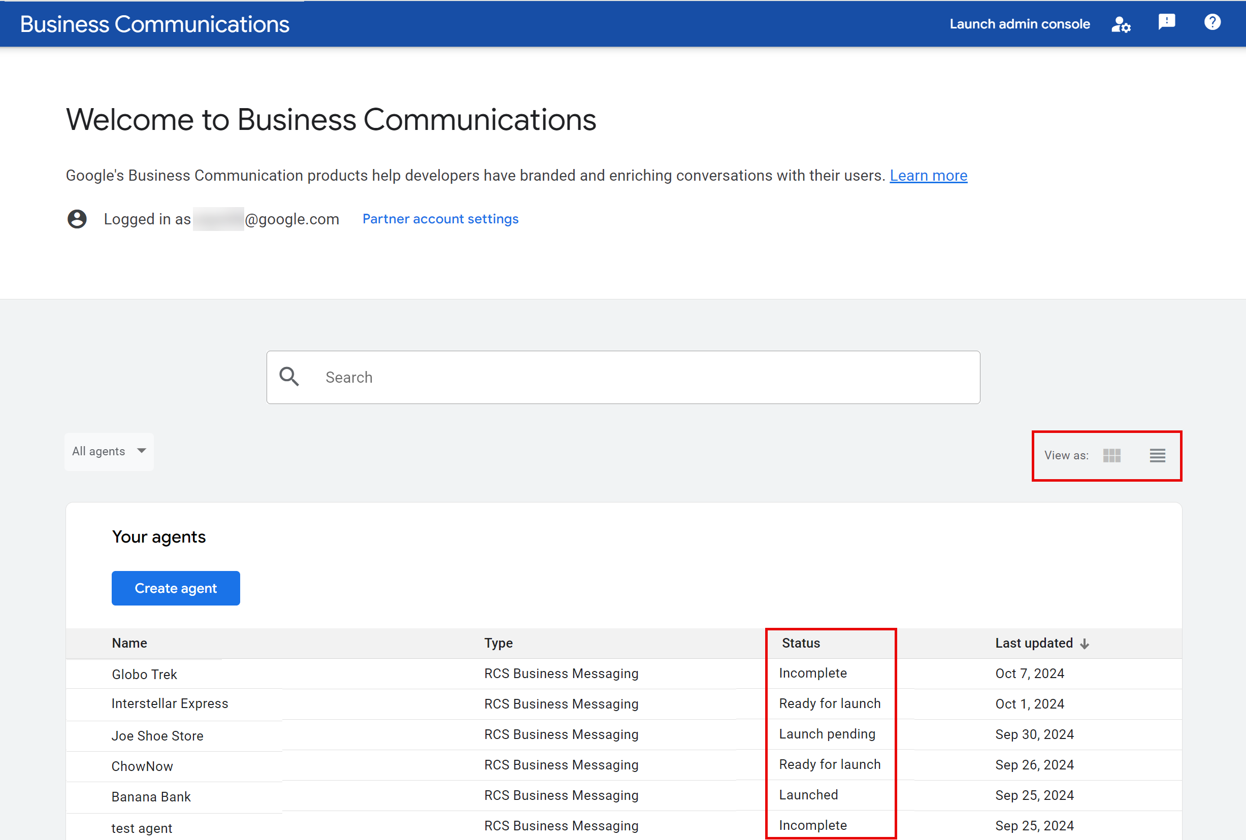
Task: Open the user account icon
Action: coord(1121,22)
